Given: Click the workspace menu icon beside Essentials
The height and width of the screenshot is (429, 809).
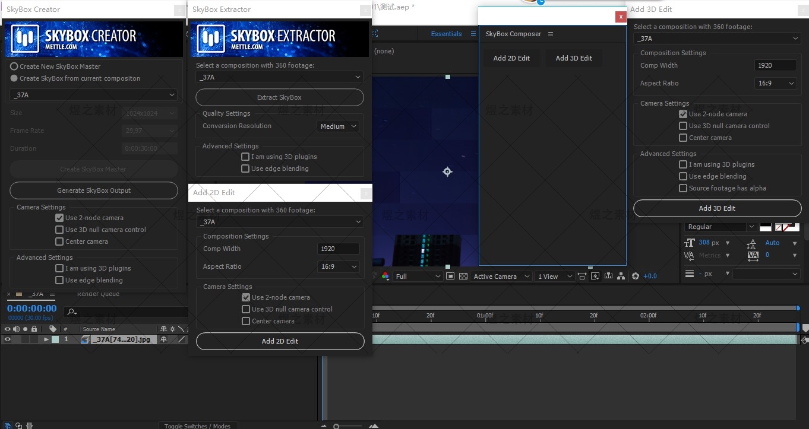Looking at the screenshot, I should pyautogui.click(x=473, y=34).
